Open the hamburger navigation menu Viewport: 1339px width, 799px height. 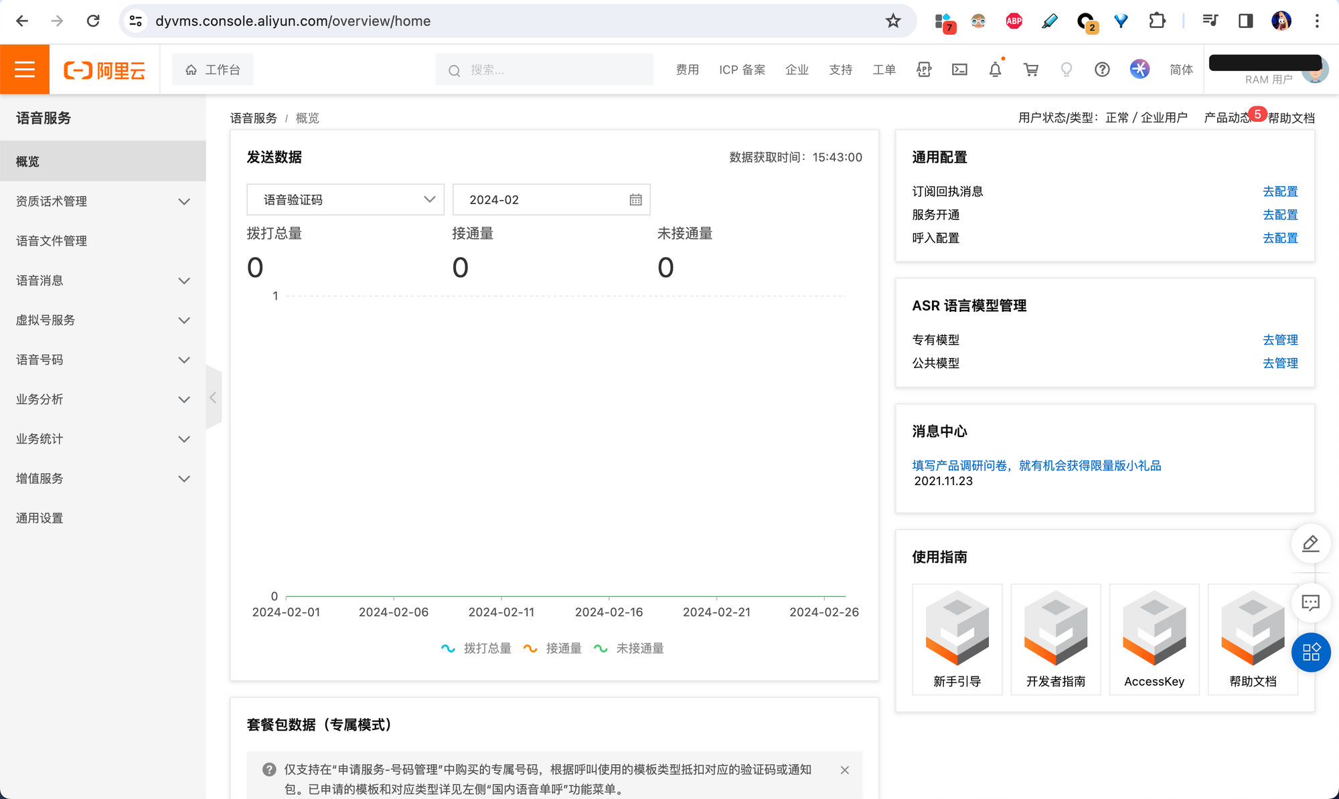25,70
